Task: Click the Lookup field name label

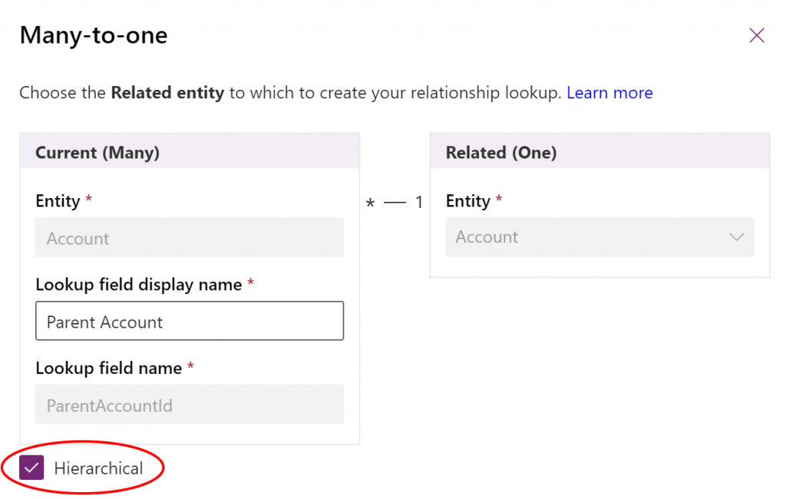Action: point(108,368)
